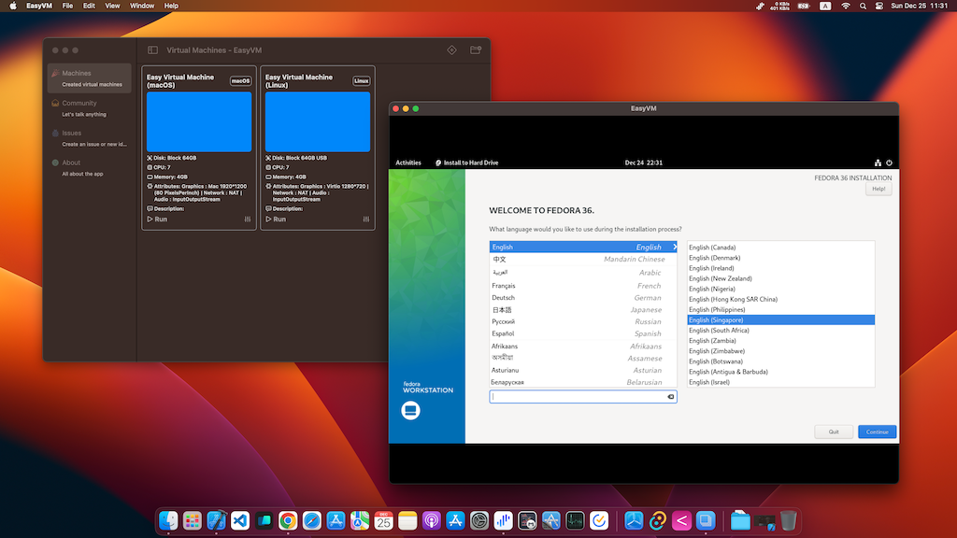The image size is (957, 538).
Task: Open About section in EasyVM sidebar
Action: [90, 168]
